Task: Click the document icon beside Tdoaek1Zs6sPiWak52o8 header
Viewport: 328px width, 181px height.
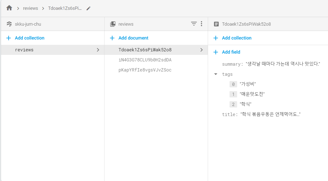Action: point(216,24)
